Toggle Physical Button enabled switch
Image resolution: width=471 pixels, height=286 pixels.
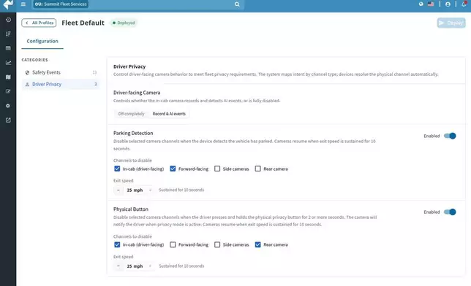point(450,212)
